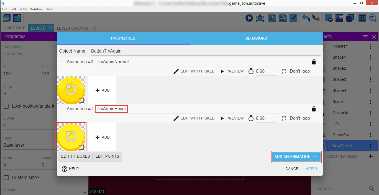Enable the Custom size checkbox
This screenshot has height=195, width=379.
[6, 177]
